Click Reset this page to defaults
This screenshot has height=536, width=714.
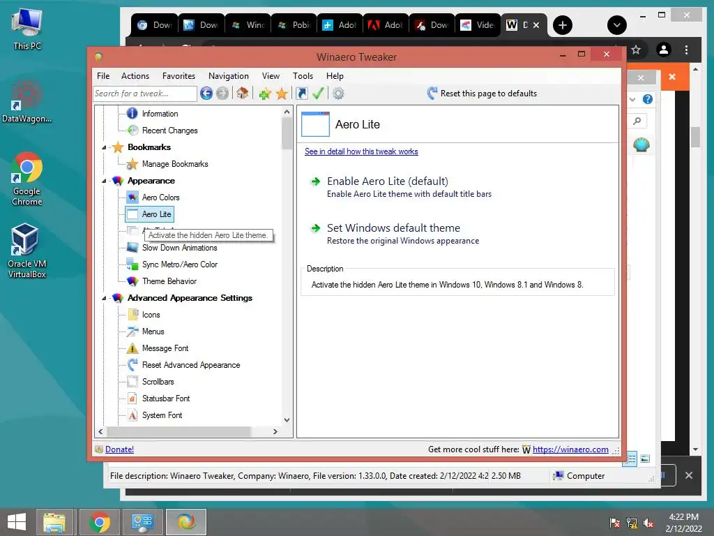pyautogui.click(x=483, y=94)
